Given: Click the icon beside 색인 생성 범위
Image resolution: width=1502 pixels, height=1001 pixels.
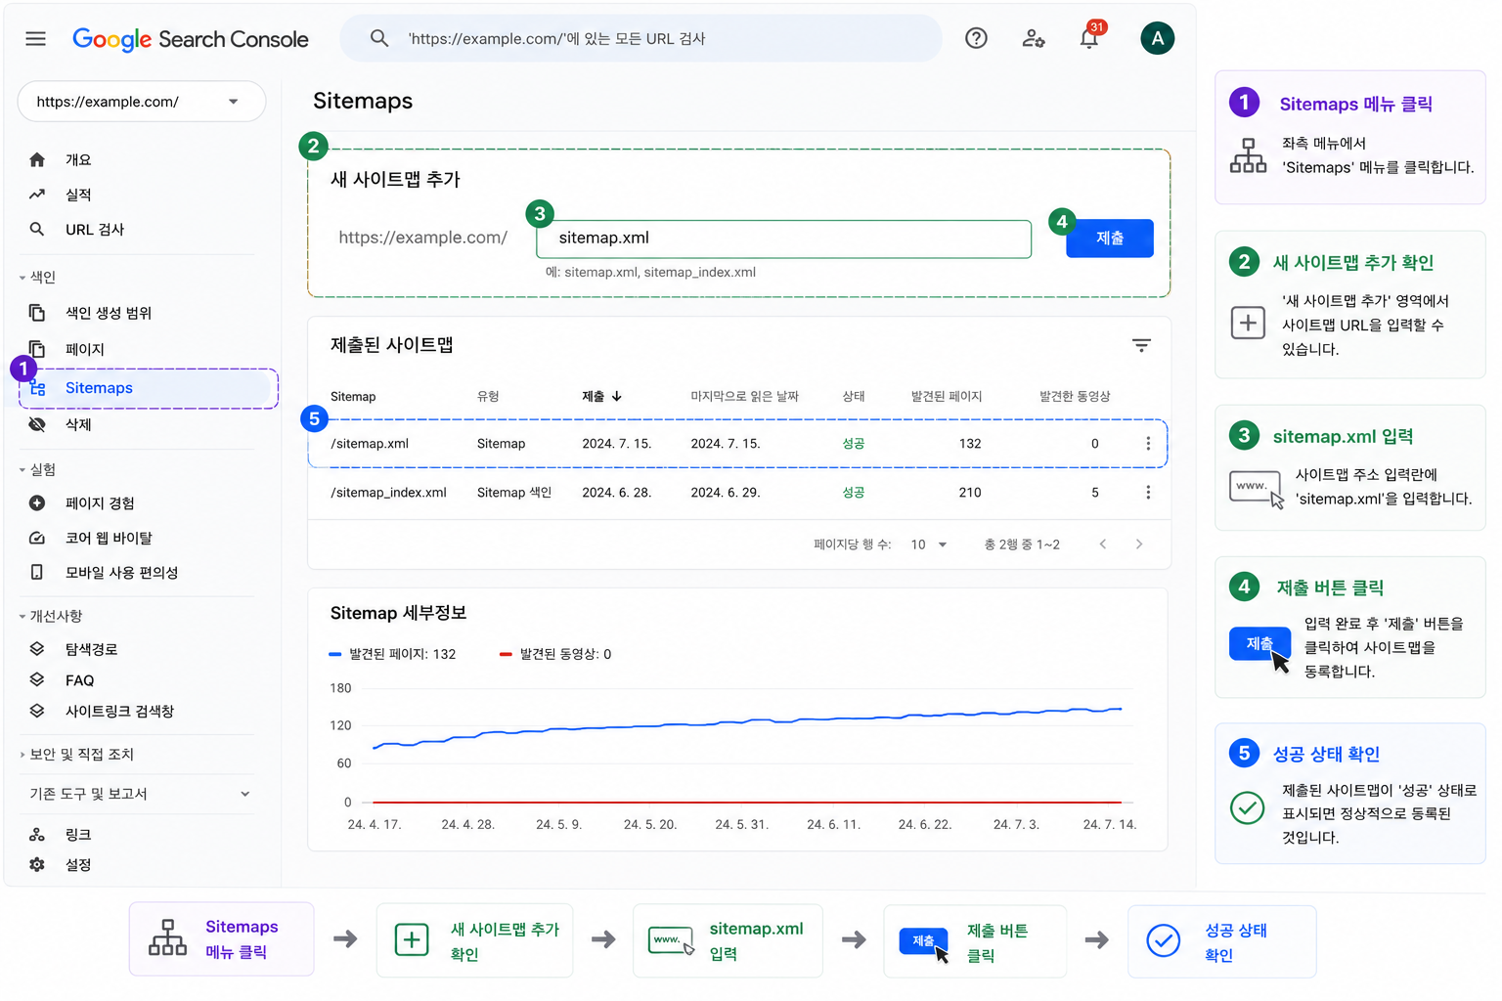Looking at the screenshot, I should [x=37, y=313].
